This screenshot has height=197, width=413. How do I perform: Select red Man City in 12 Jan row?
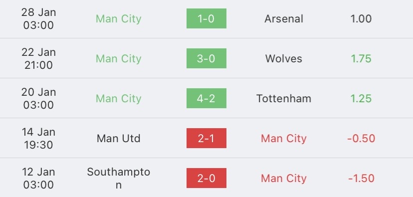coord(284,179)
